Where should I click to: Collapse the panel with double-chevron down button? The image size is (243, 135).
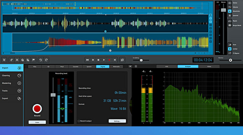coord(4,60)
